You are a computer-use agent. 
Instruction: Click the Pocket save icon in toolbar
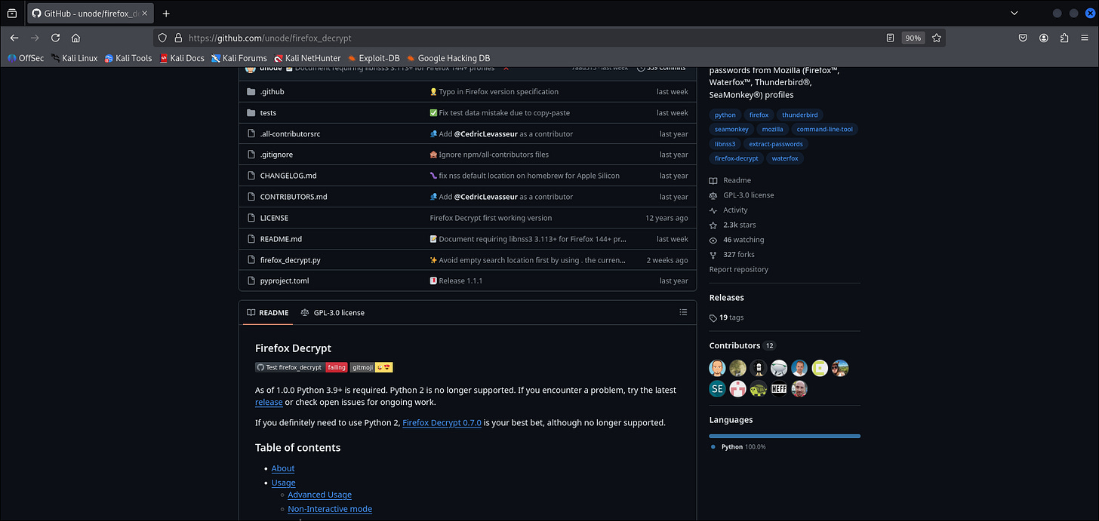(1023, 38)
